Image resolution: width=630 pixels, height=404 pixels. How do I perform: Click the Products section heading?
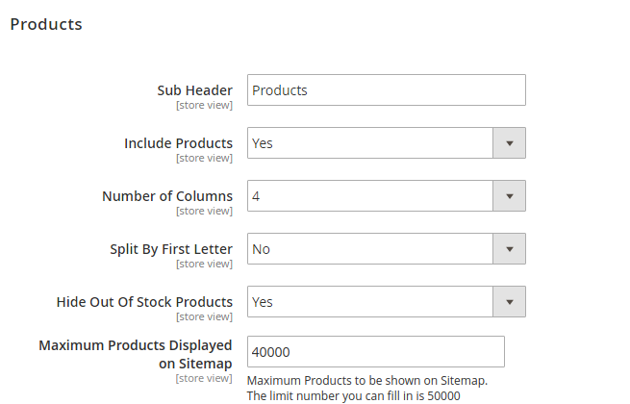pyautogui.click(x=46, y=24)
